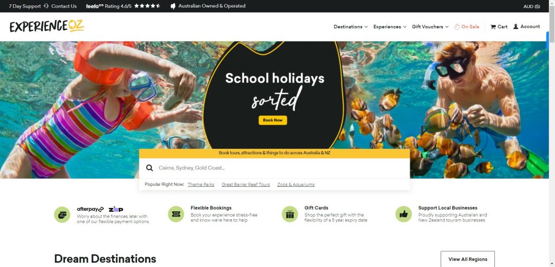Click the Afterpay payment options green icon
Image resolution: width=555 pixels, height=267 pixels.
click(x=62, y=214)
